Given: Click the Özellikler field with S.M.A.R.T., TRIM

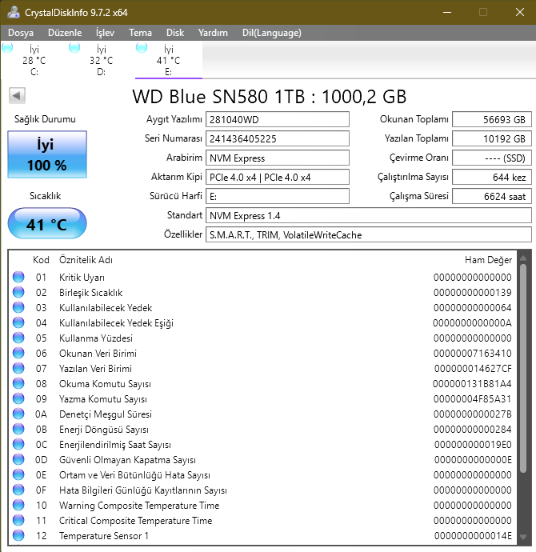Looking at the screenshot, I should coord(369,234).
